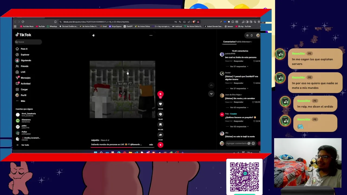Image resolution: width=347 pixels, height=195 pixels.
Task: Open the Windows Start button
Action: coord(95,153)
